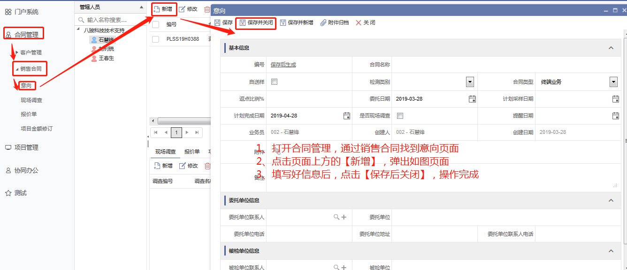This screenshot has width=627, height=270.
Task: Open 附件归档 attachment archive
Action: point(334,22)
